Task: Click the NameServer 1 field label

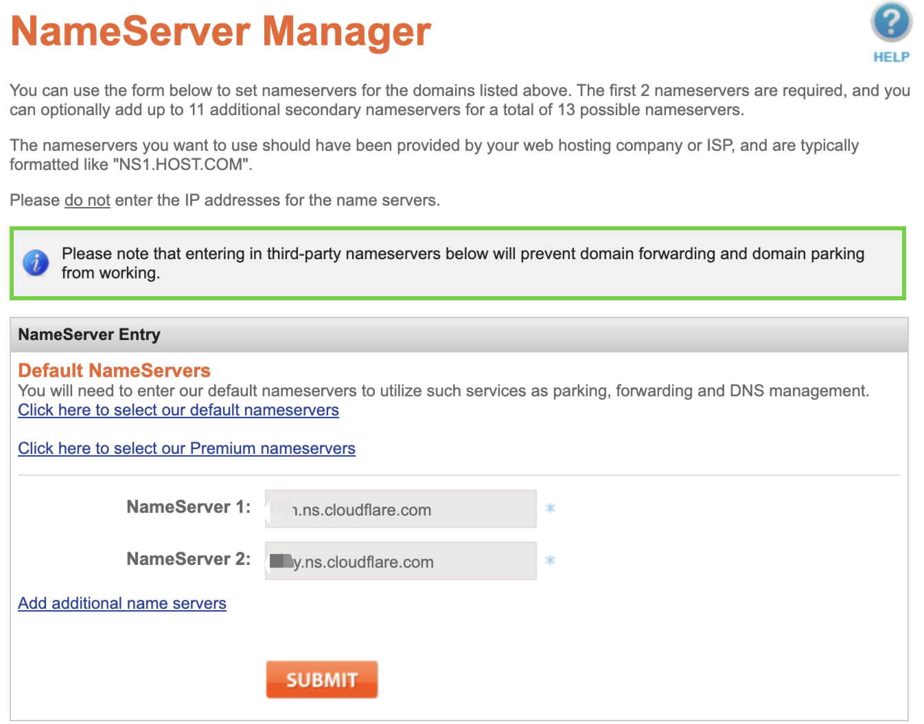Action: [x=189, y=507]
